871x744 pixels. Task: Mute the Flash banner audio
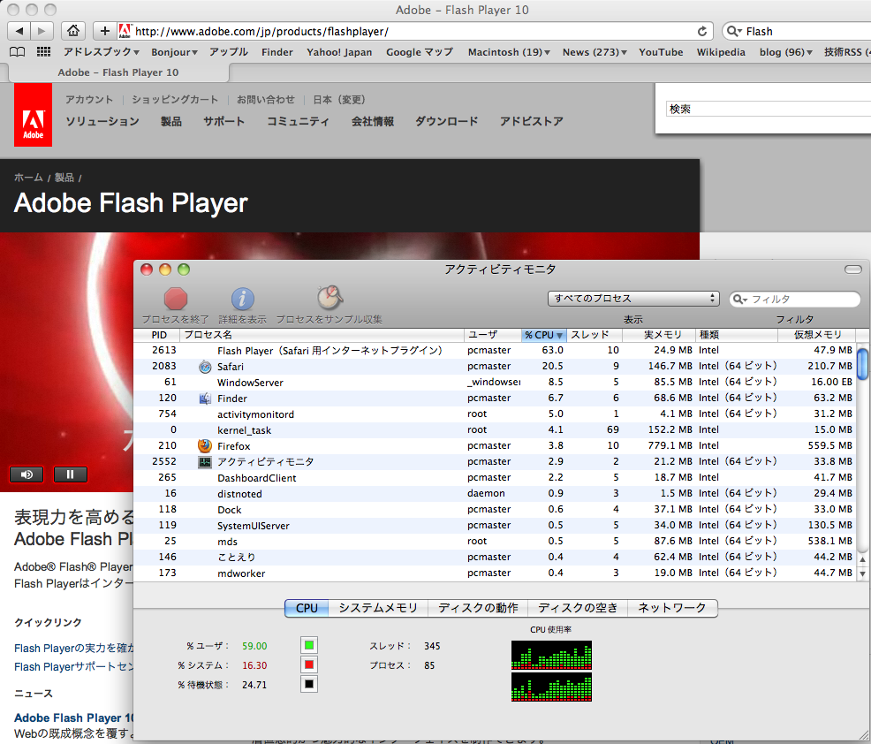26,474
